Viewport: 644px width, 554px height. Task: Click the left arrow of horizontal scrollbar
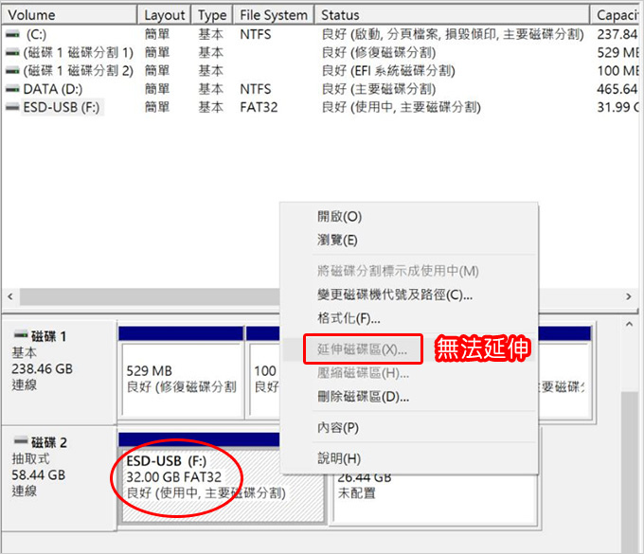(x=10, y=296)
